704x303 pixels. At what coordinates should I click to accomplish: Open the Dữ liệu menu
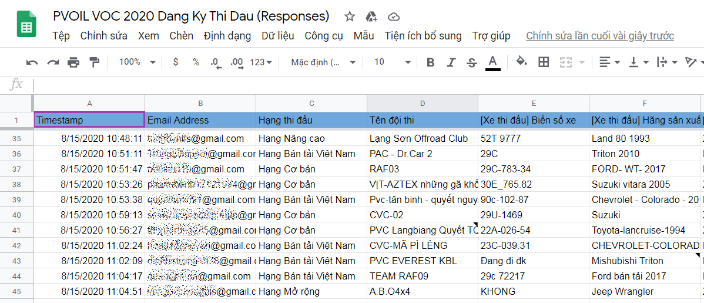[278, 36]
